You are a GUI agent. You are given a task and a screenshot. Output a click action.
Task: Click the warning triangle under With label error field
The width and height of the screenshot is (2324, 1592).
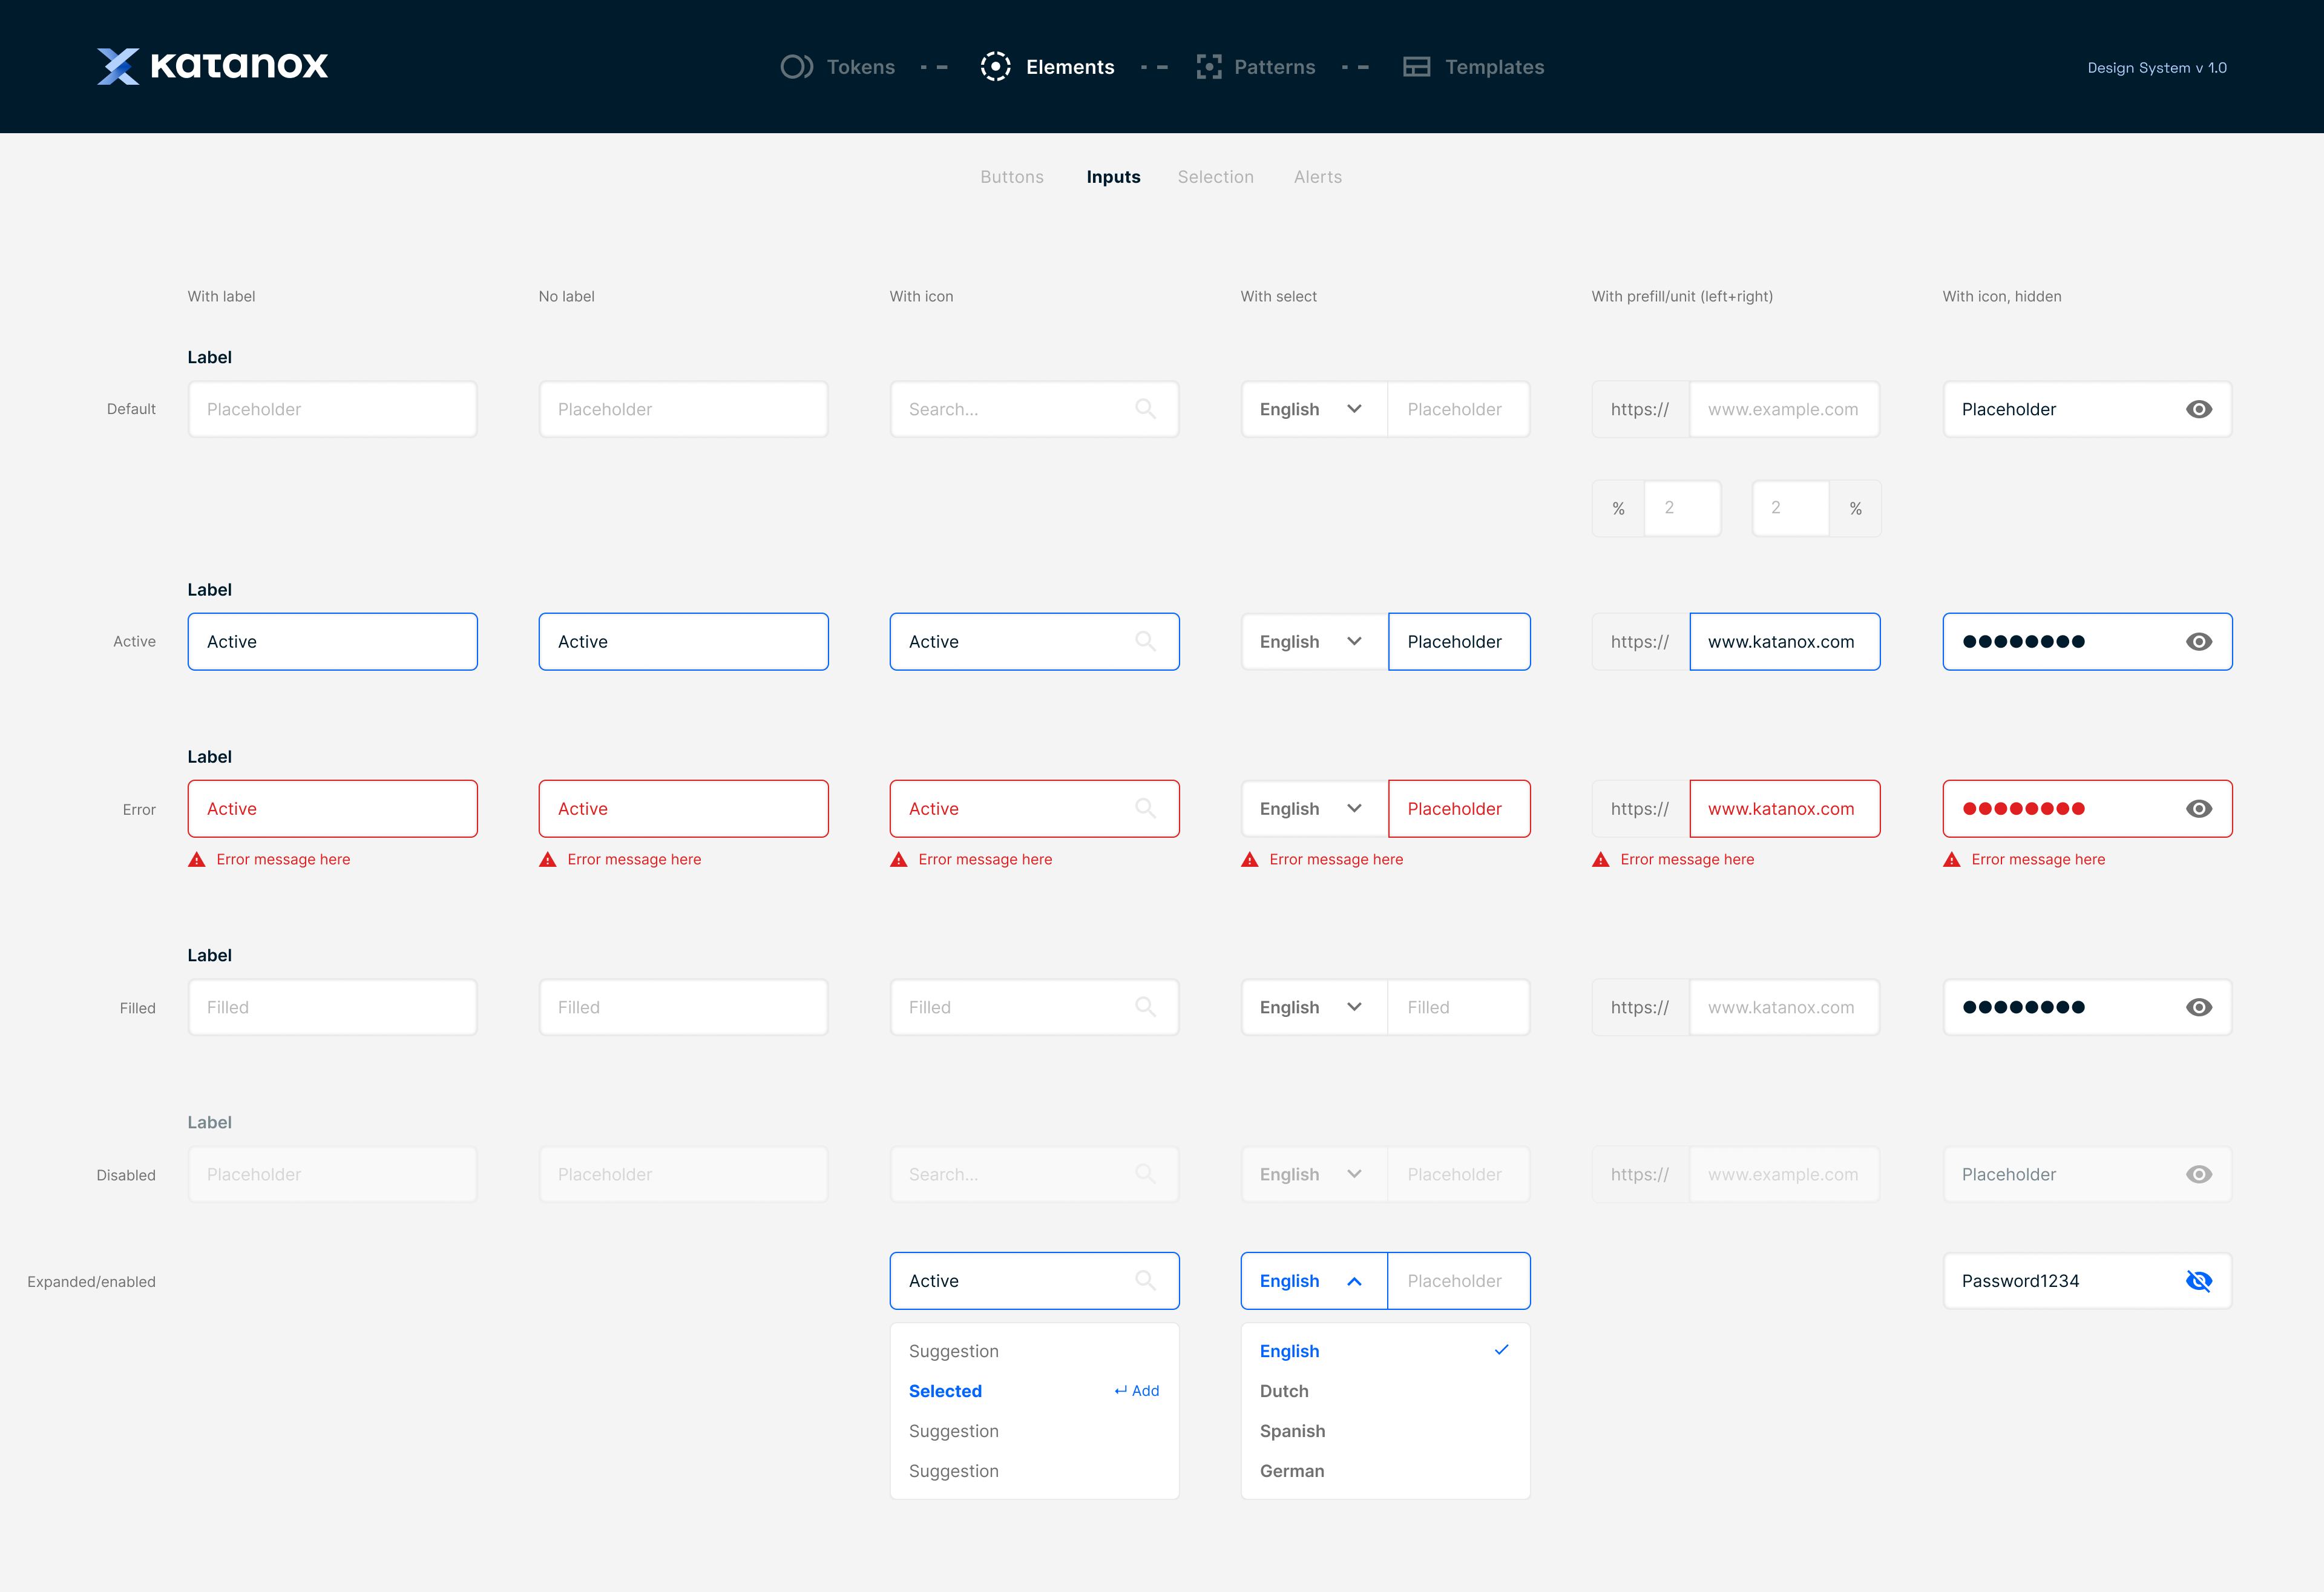click(x=197, y=859)
